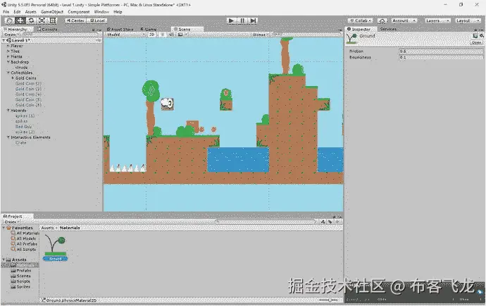Image resolution: width=486 pixels, height=306 pixels.
Task: Open the Gizmos dropdown in Scene view
Action: (261, 35)
